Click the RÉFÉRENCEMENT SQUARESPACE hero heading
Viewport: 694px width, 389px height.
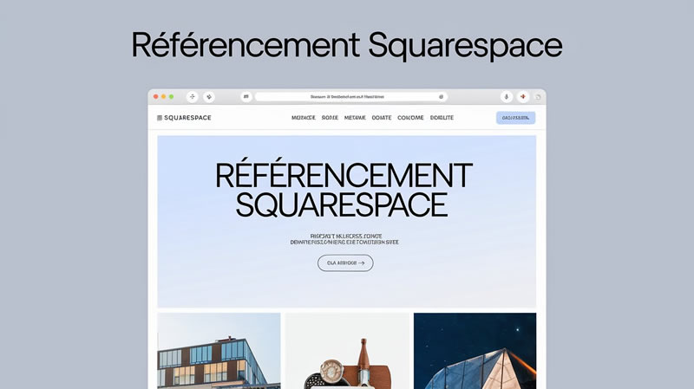344,190
